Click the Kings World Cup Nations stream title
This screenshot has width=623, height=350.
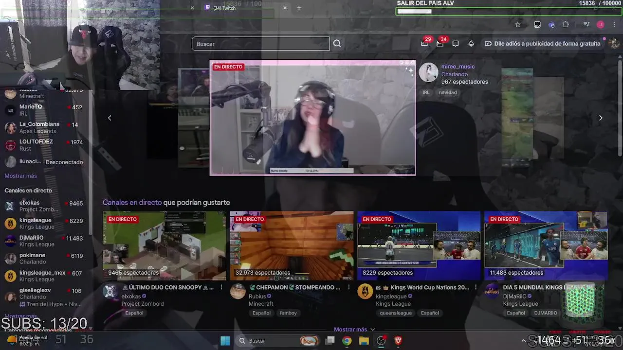coord(422,287)
